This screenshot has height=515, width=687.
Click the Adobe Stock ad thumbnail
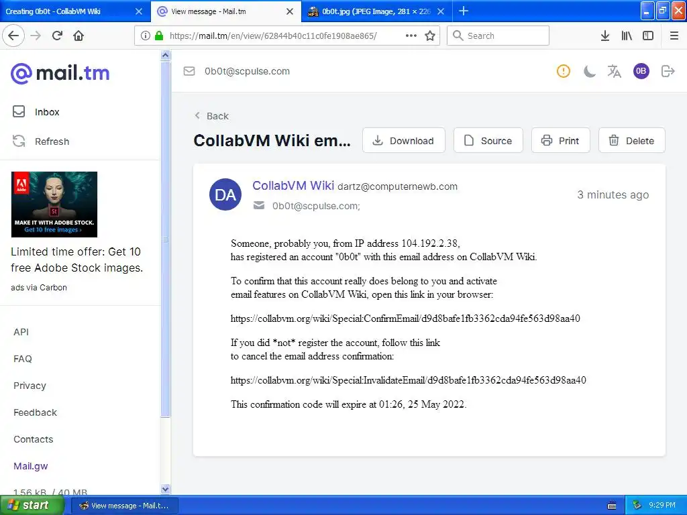coord(54,205)
